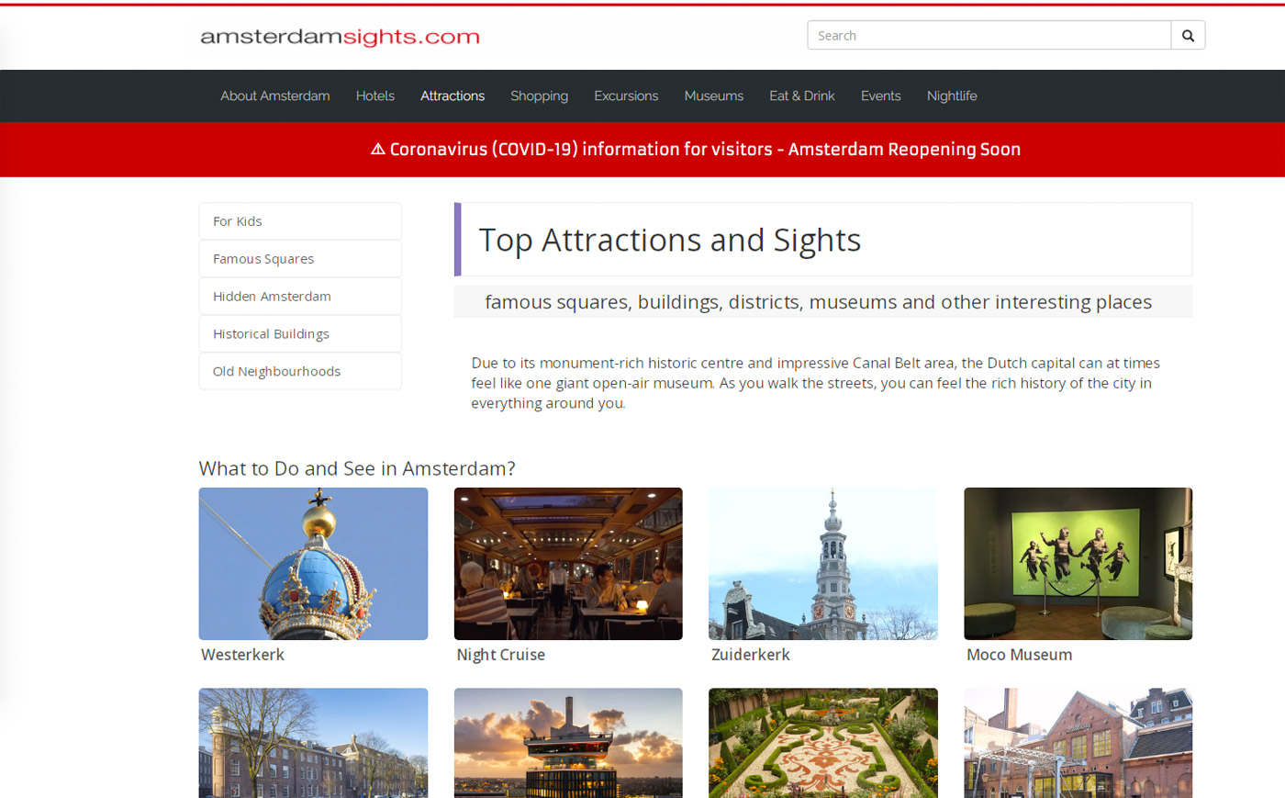Select the Zuiderkerk church tower image
The width and height of the screenshot is (1285, 798).
pyautogui.click(x=822, y=563)
